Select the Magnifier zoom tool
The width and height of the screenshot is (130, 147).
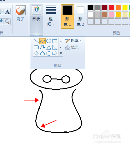point(7,22)
